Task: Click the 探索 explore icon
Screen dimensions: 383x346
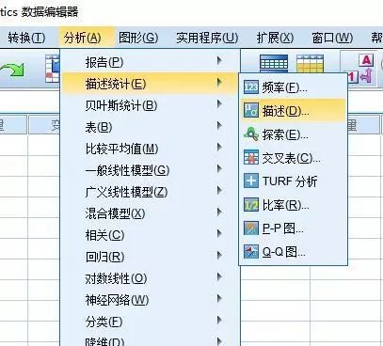Action: (251, 134)
